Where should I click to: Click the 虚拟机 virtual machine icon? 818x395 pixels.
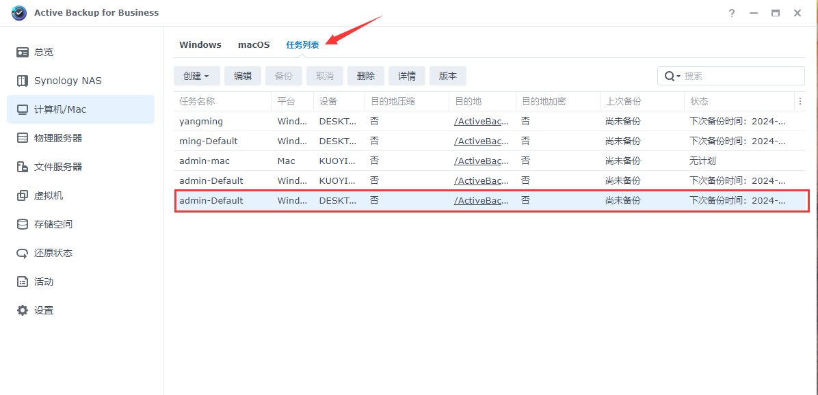tap(23, 195)
